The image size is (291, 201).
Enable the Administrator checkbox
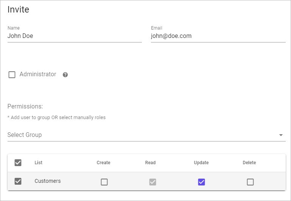click(x=12, y=75)
